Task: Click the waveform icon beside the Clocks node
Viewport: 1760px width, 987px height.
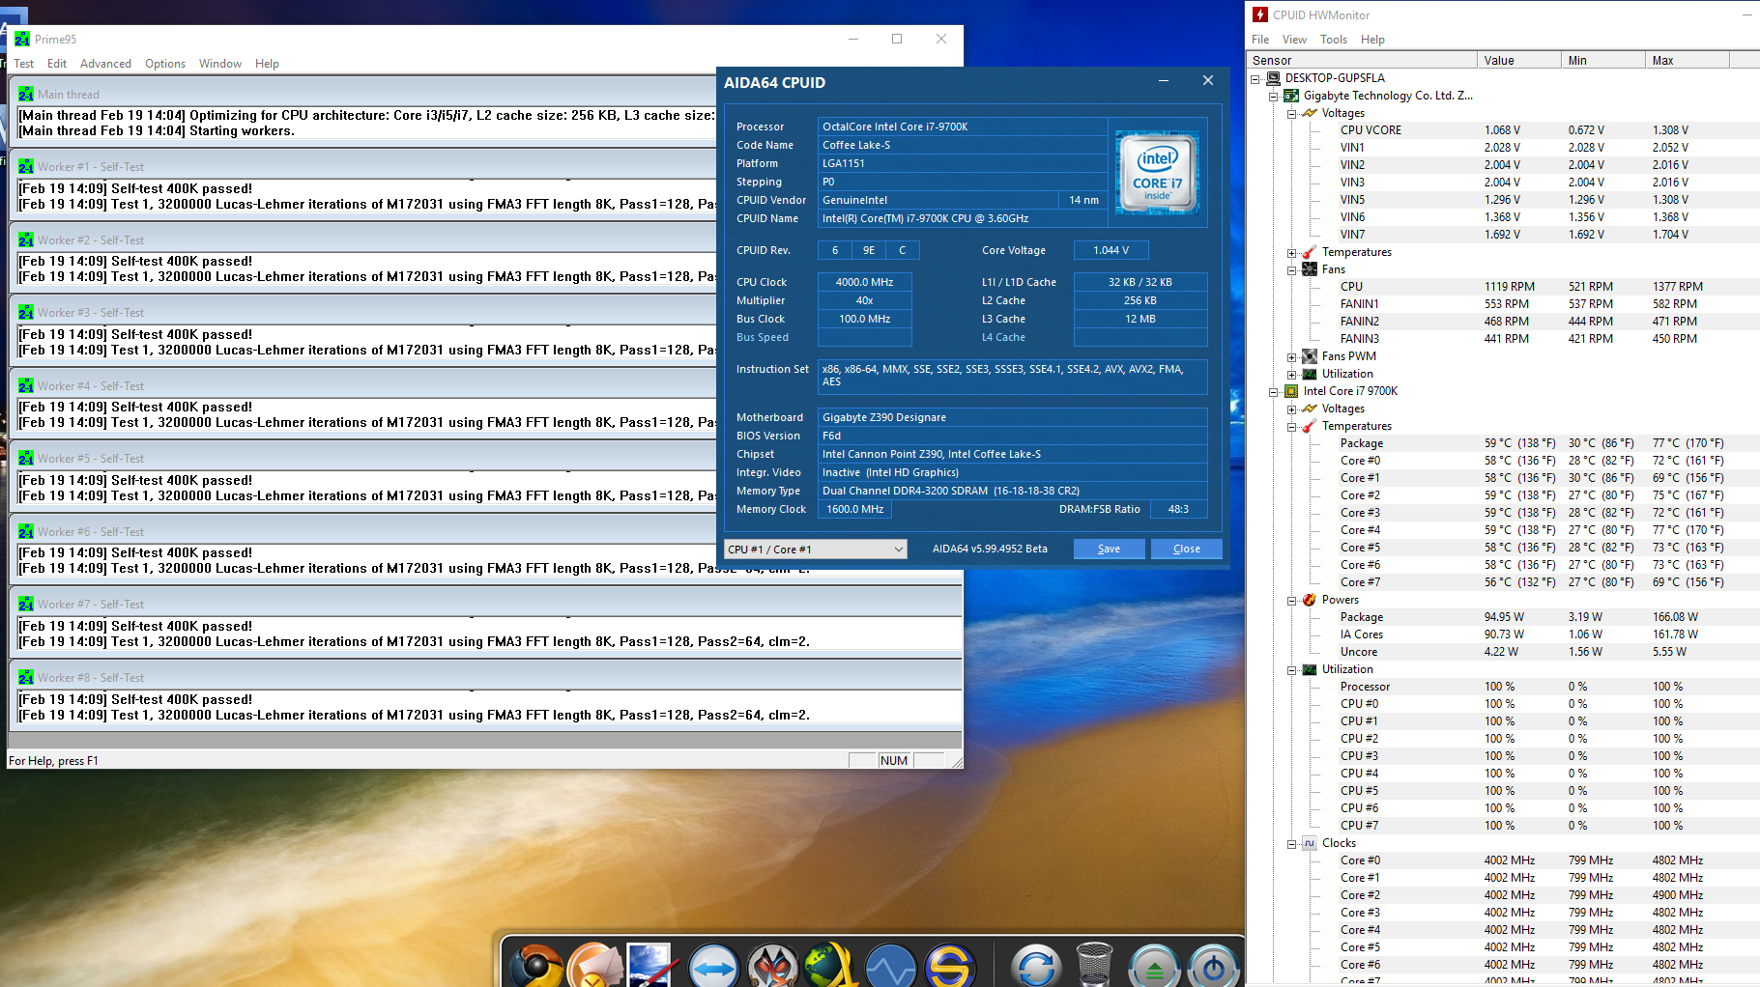Action: click(x=1310, y=843)
